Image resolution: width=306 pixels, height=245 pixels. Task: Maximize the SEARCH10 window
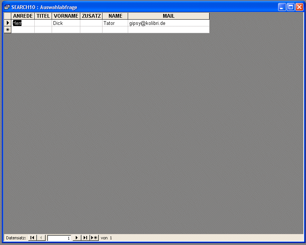coord(291,7)
